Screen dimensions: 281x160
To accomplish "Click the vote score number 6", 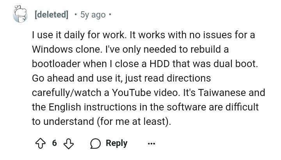I will pyautogui.click(x=55, y=143).
